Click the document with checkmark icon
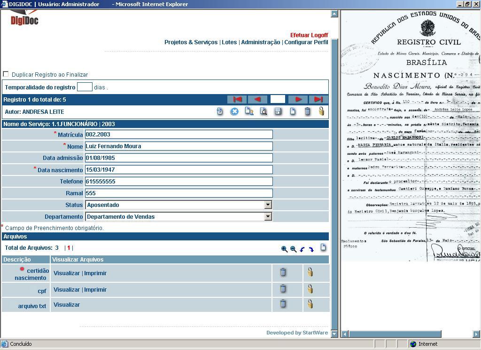 click(220, 111)
